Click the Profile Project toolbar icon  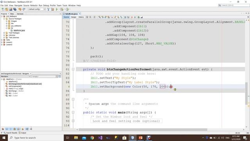67,9
